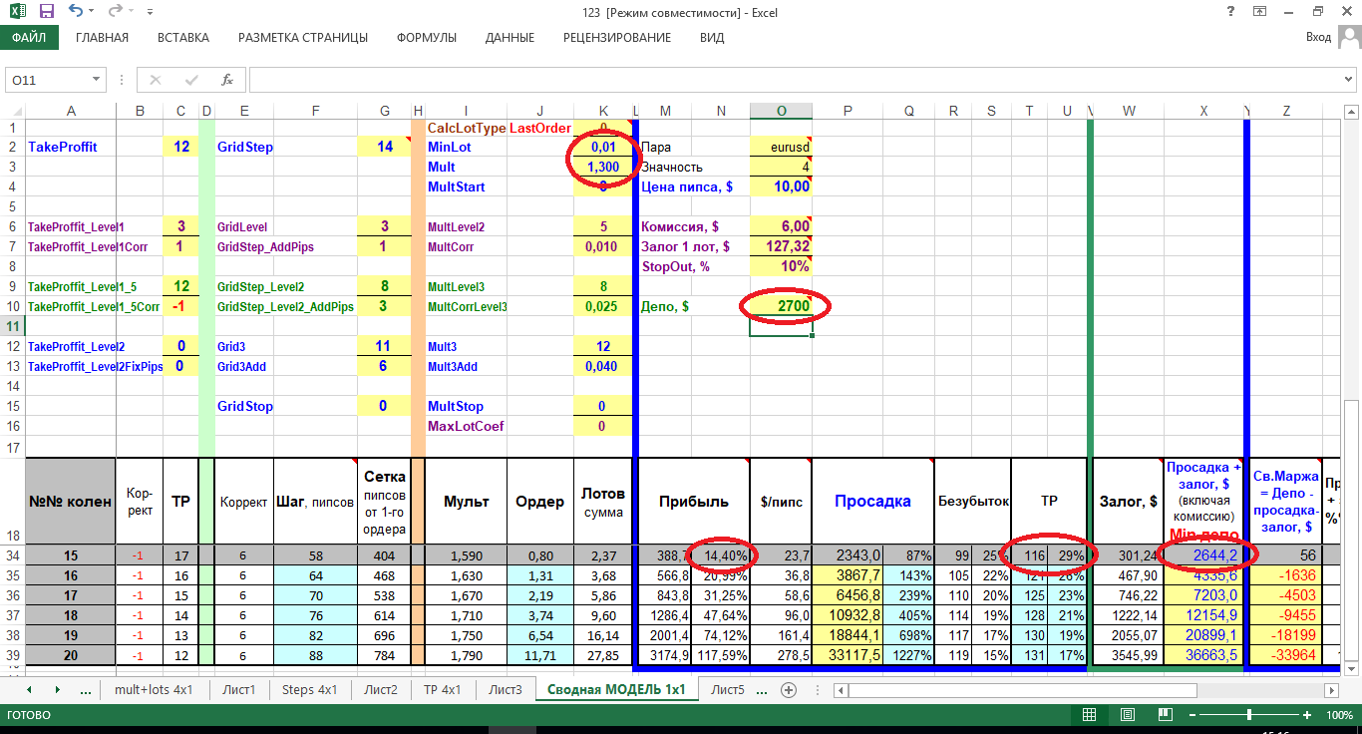The image size is (1362, 734).
Task: Open the ДАННЫЕ ribbon tab
Action: pyautogui.click(x=510, y=38)
